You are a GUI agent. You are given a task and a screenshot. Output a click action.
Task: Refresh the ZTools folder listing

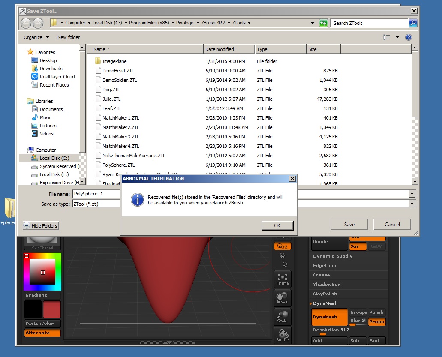(323, 23)
